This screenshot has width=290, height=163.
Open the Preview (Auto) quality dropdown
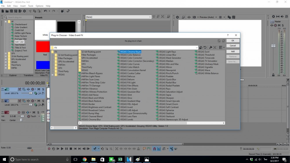pos(216,17)
